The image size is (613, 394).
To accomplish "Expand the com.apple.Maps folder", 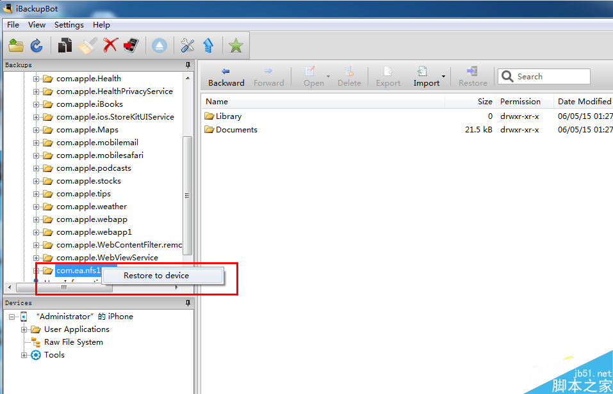I will click(x=36, y=130).
